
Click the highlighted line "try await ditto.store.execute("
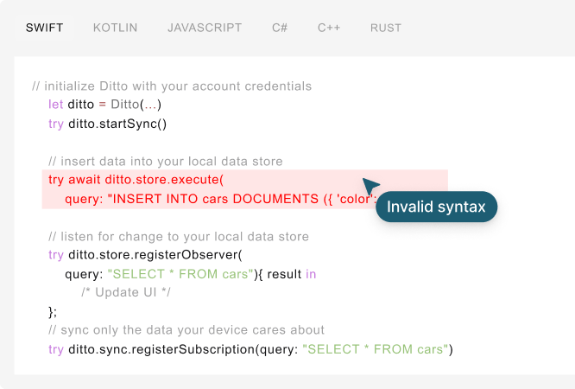pos(136,180)
